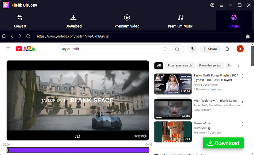This screenshot has height=155, width=254.
Task: Switch to the Convert tab
Action: 20,21
